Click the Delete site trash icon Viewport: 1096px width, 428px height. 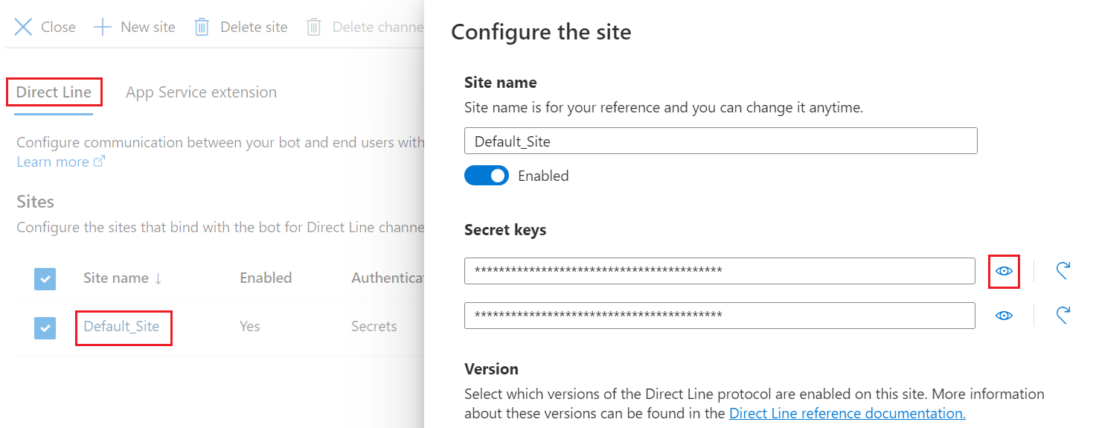pos(202,28)
